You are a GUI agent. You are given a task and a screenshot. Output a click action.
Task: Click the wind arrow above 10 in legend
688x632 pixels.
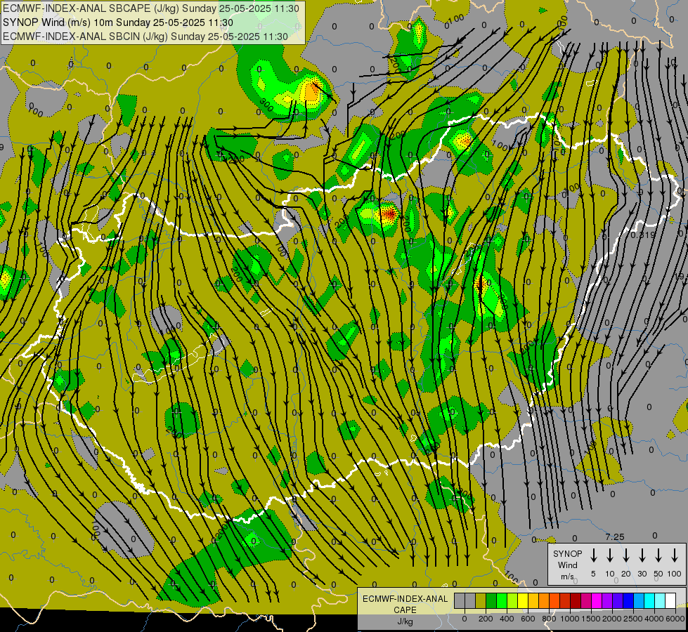[x=610, y=555]
